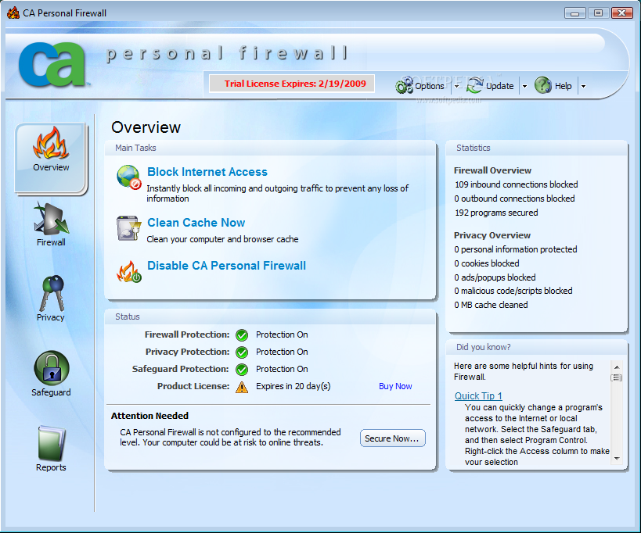641x533 pixels.
Task: Click '0 cookies blocked' text
Action: click(x=487, y=263)
